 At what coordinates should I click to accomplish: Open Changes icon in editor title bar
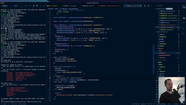pyautogui.click(x=145, y=6)
